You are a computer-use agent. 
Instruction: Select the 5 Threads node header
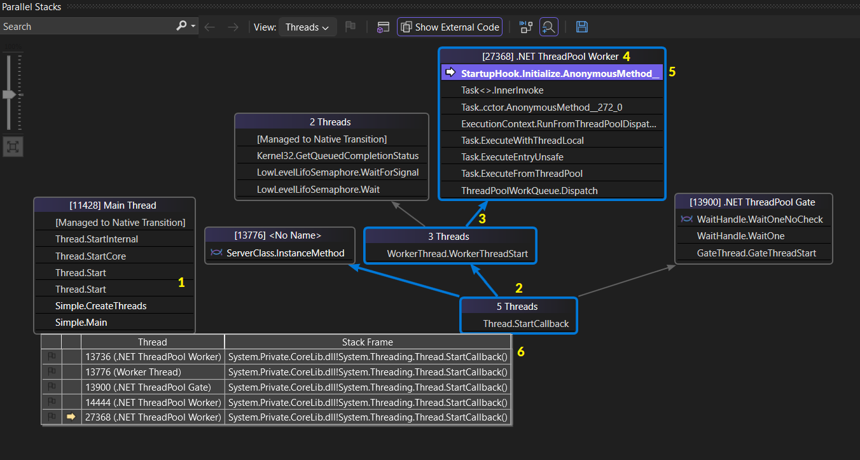517,307
